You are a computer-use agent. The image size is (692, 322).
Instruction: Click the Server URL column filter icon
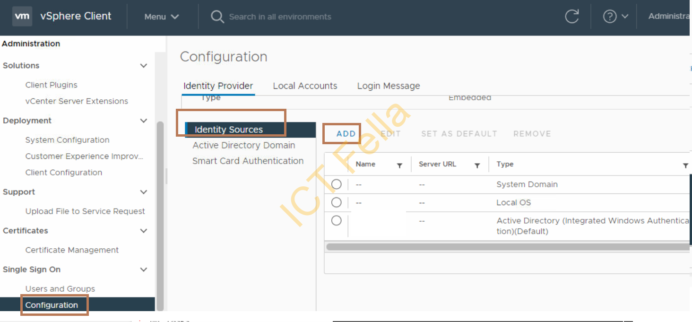[x=477, y=165]
